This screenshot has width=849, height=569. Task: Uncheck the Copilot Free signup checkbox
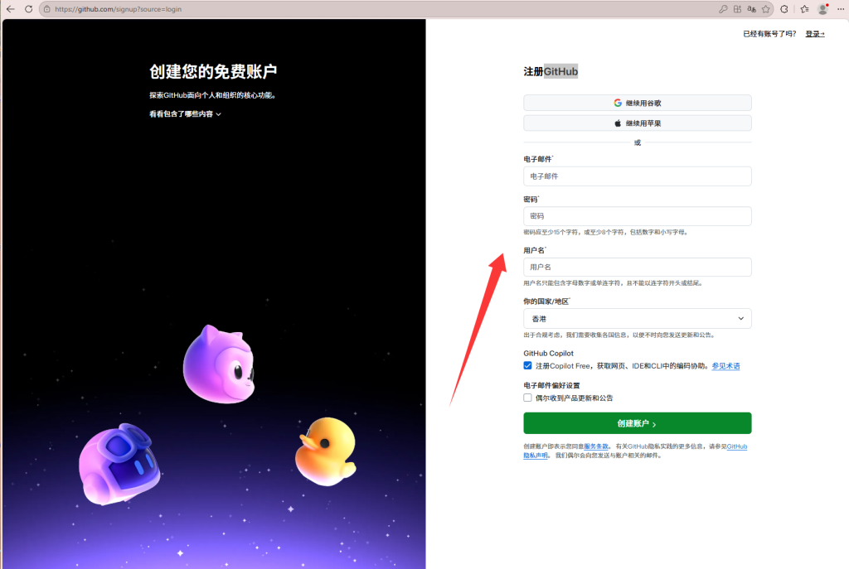(x=527, y=365)
